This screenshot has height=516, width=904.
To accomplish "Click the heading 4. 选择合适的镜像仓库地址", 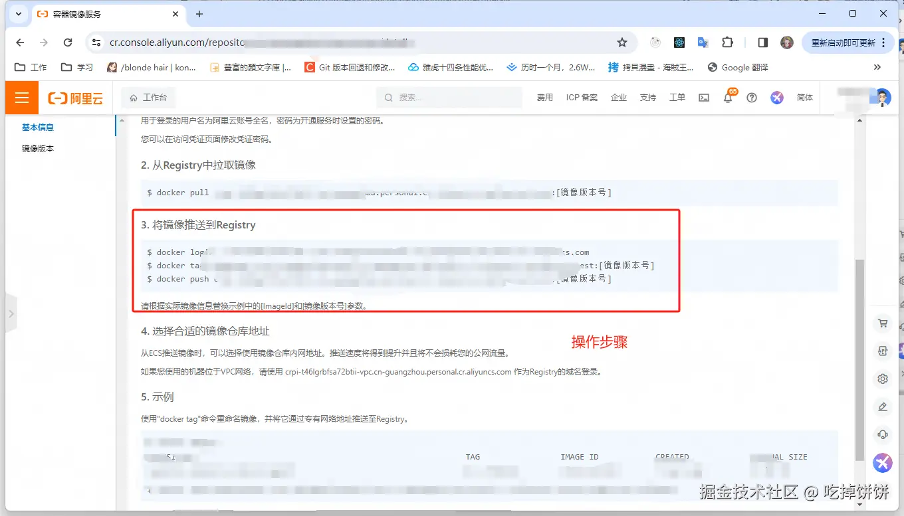I will click(205, 331).
